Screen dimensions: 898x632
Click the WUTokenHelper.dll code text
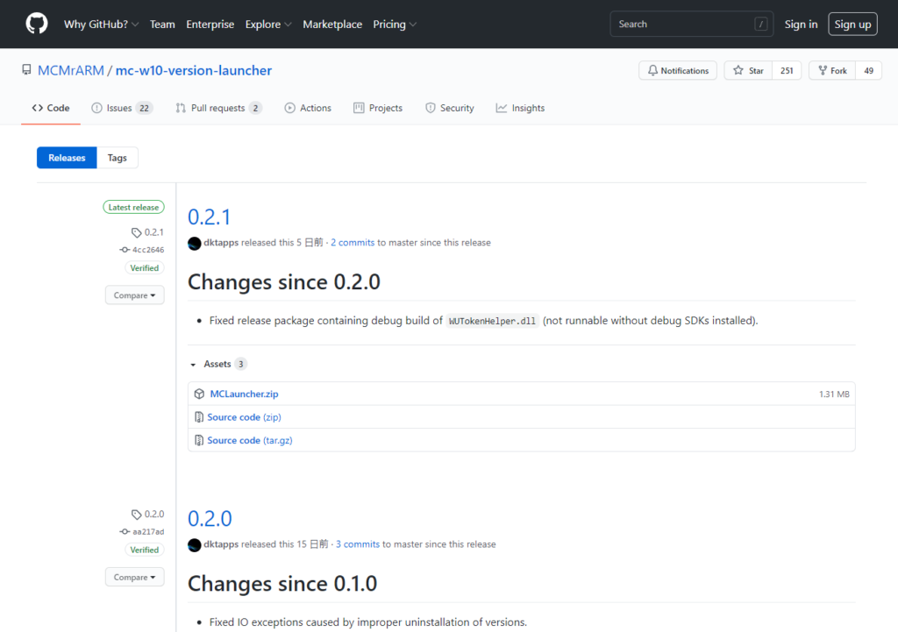(492, 321)
